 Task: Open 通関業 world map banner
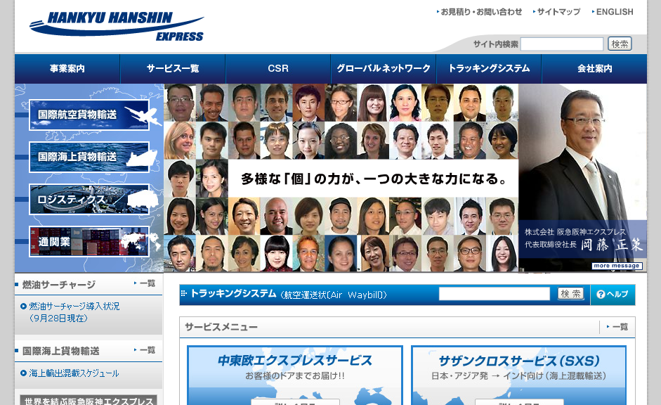(89, 241)
